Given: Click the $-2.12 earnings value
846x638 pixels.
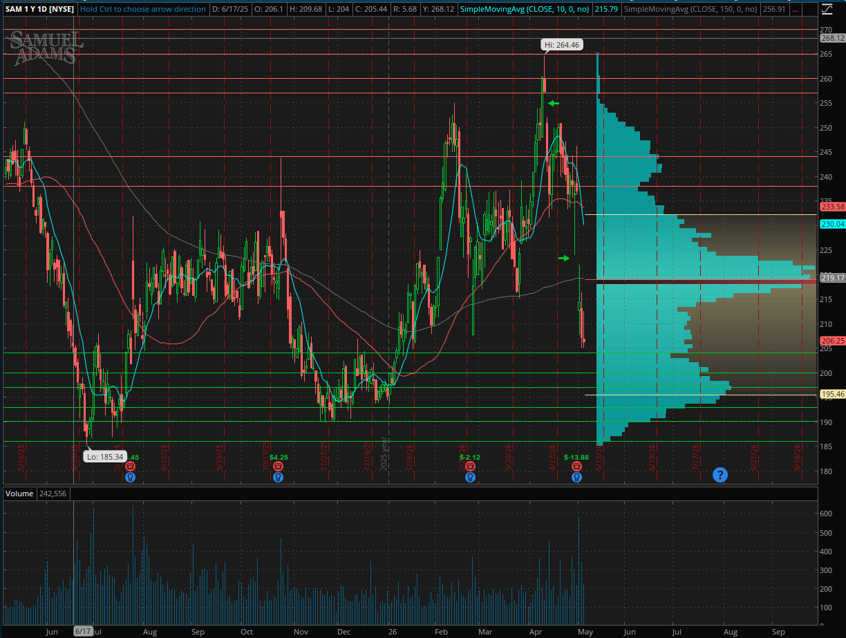Looking at the screenshot, I should tap(470, 458).
